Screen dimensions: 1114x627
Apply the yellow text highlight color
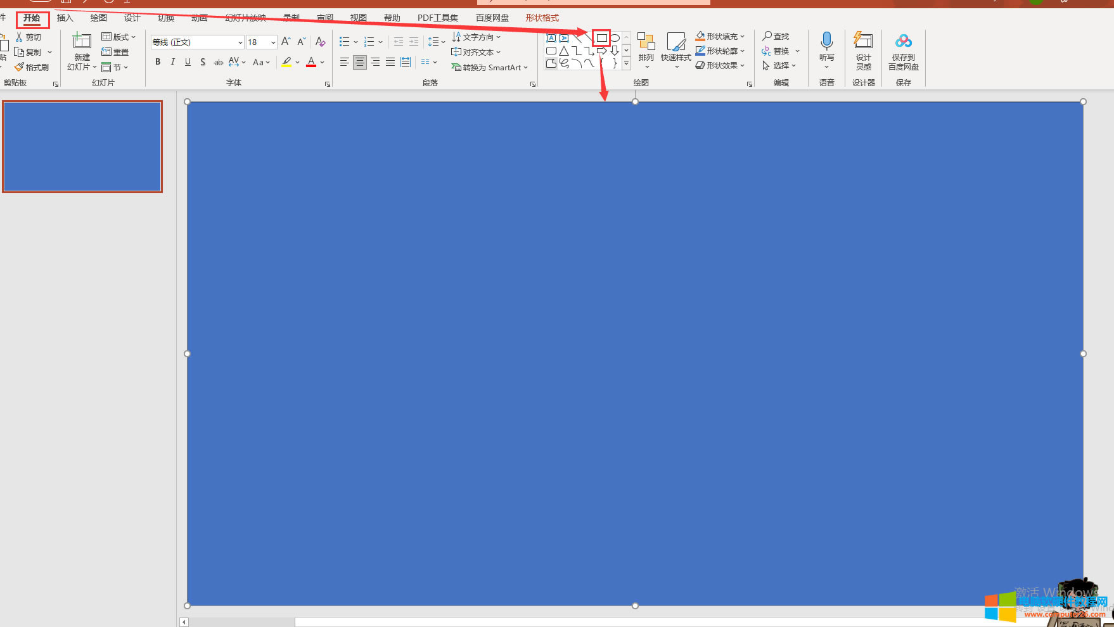(286, 62)
